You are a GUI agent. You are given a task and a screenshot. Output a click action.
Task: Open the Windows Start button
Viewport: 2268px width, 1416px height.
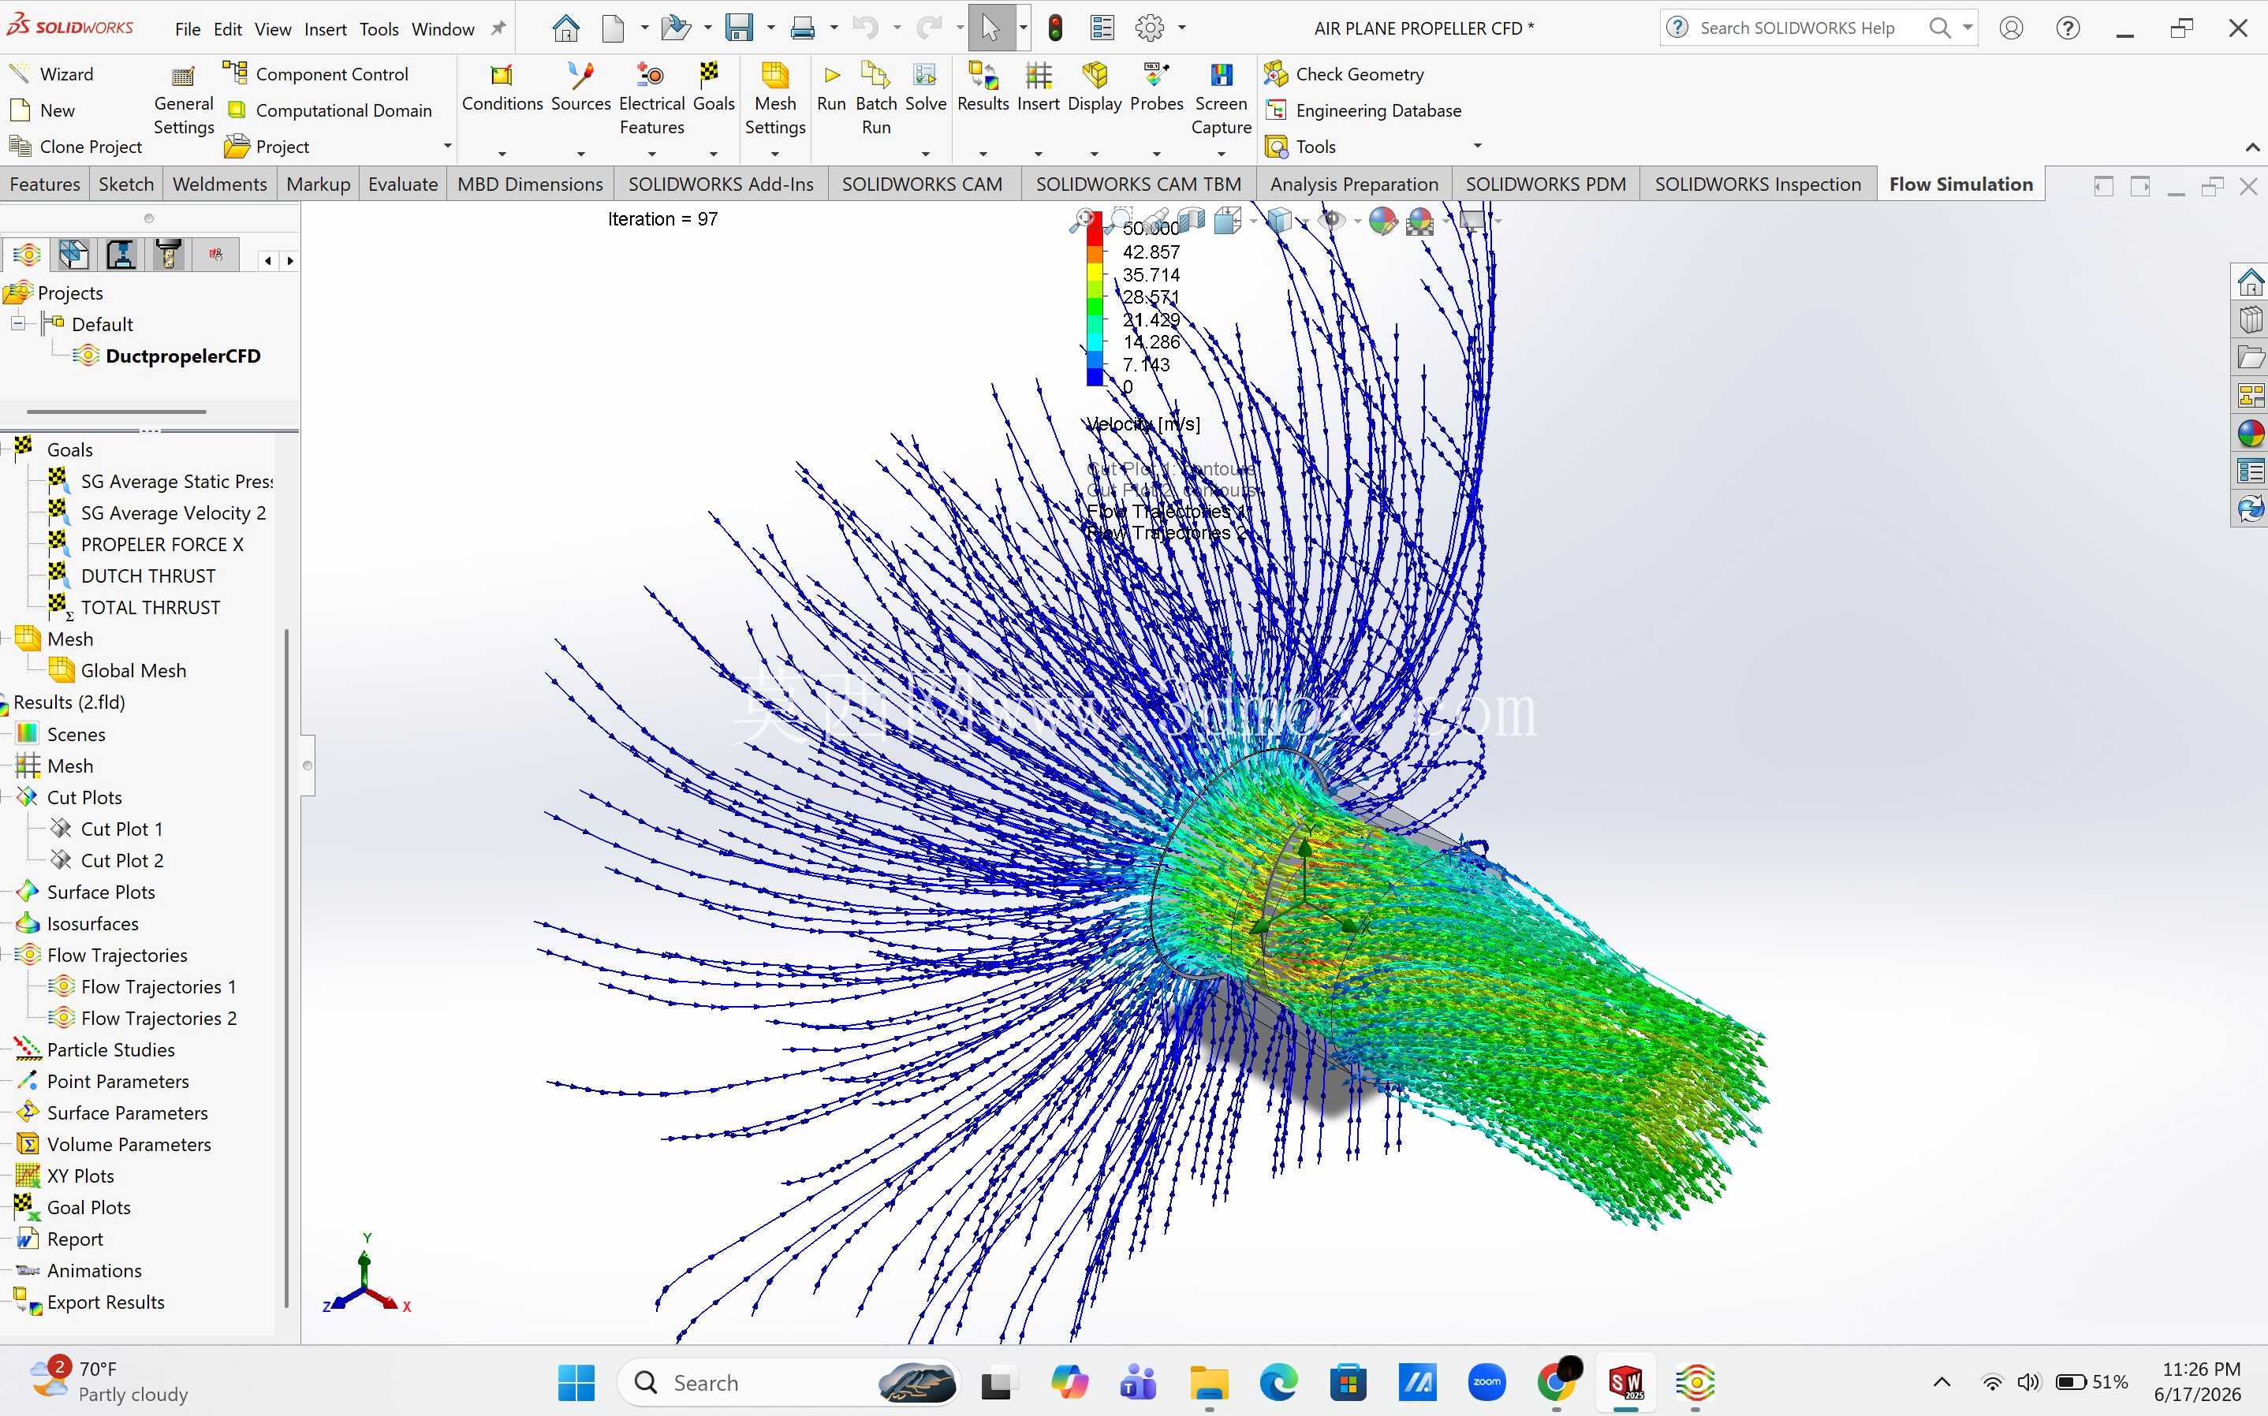(576, 1382)
